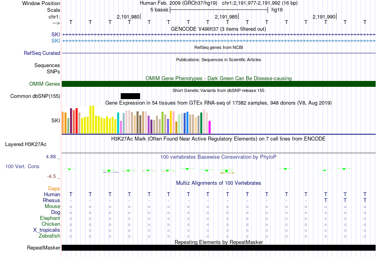Click the Gaps alignment label
Viewport: 376px width, 257px height.
pos(54,189)
